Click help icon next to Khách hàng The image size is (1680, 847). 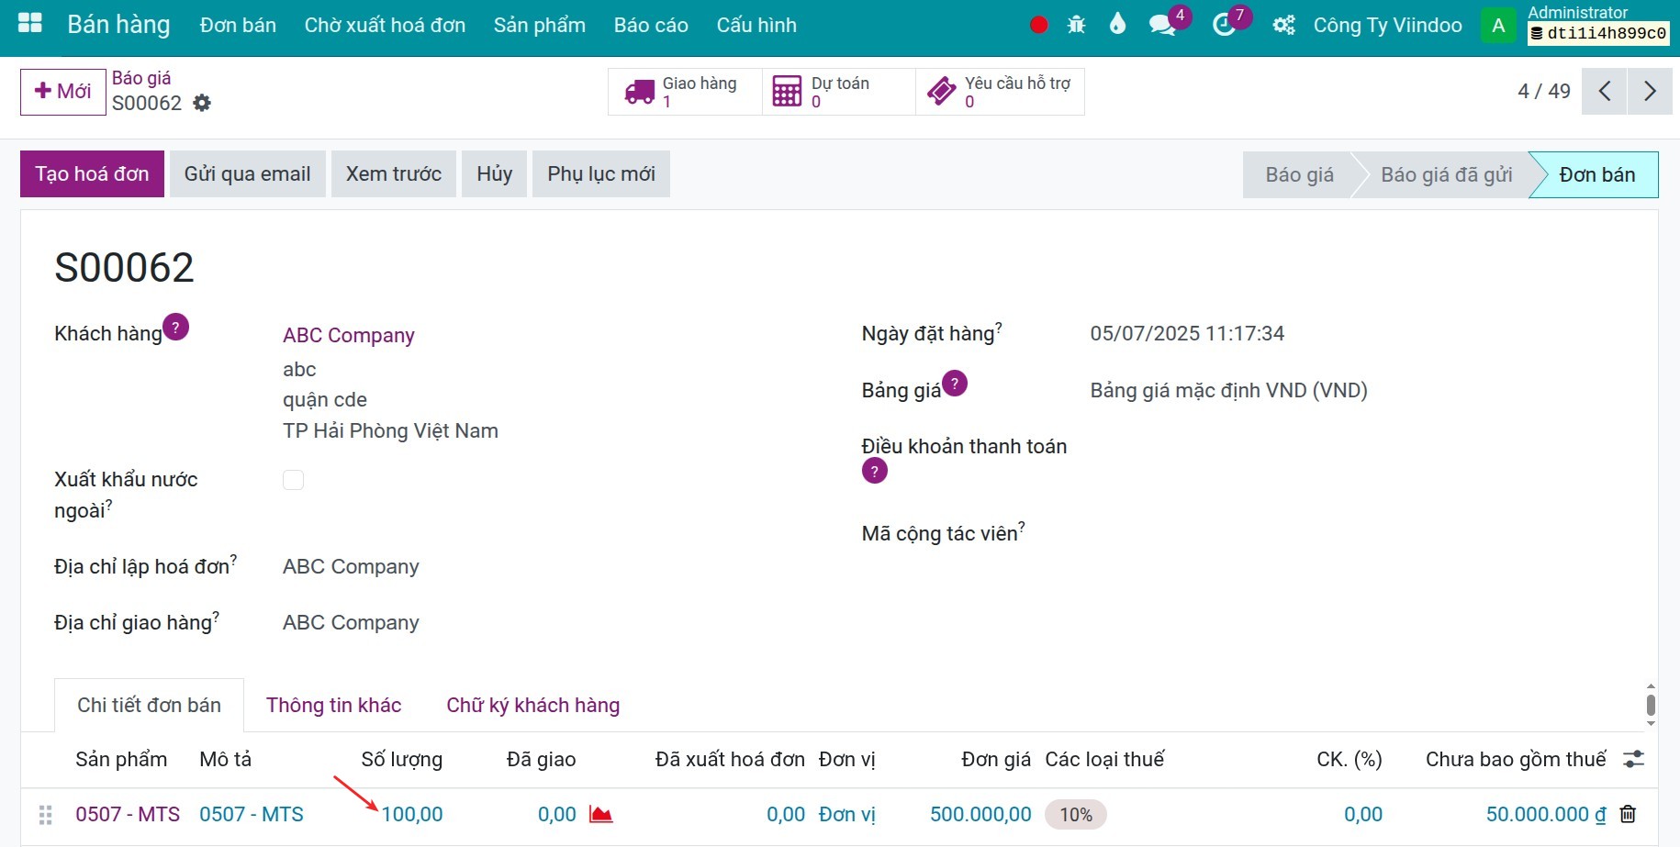[x=175, y=327]
